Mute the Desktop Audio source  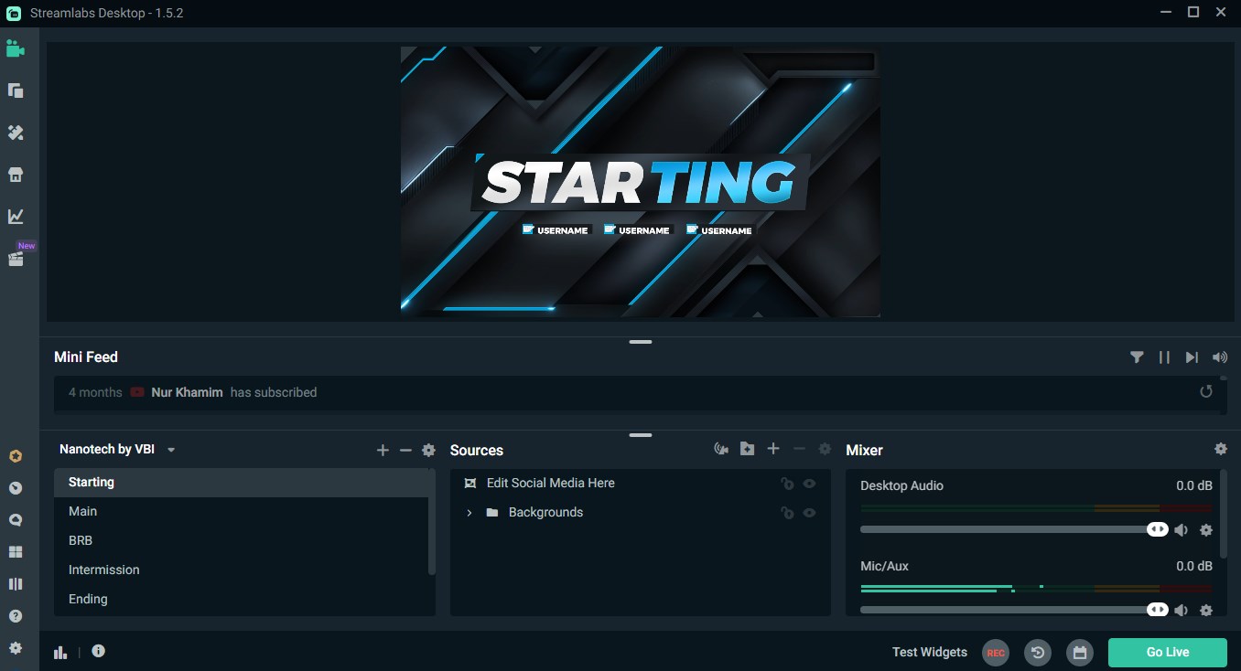click(1182, 530)
